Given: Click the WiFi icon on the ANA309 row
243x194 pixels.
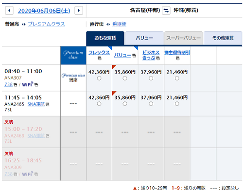Looking at the screenshot, I should (x=28, y=174).
